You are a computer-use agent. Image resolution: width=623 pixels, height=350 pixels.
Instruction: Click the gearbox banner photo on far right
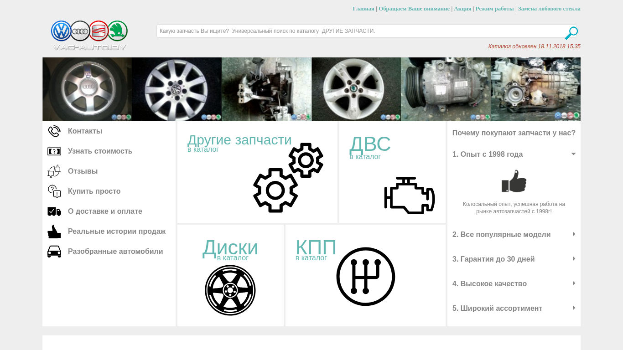(536, 89)
